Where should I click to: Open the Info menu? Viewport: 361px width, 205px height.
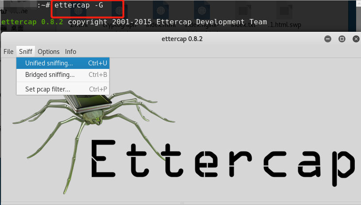(70, 52)
